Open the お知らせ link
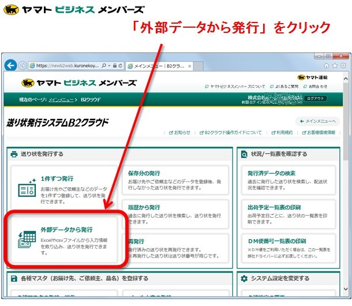This screenshot has height=306, width=352. [x=179, y=133]
